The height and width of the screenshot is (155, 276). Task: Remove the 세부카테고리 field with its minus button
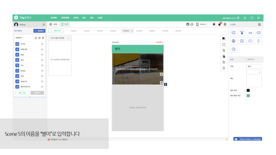42,87
